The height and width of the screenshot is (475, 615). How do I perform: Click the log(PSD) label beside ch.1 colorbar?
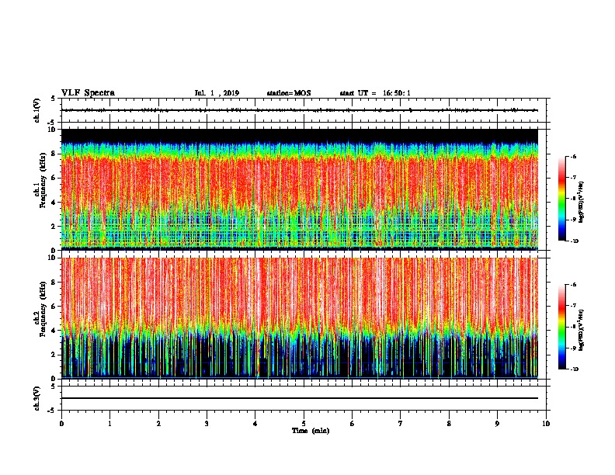[581, 202]
